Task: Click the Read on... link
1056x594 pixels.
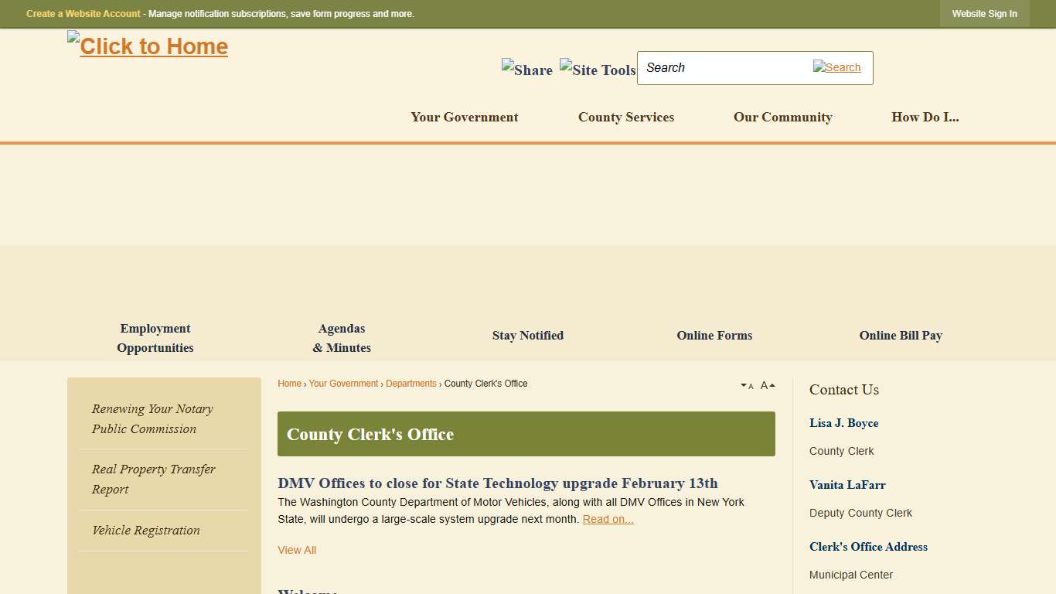Action: point(608,518)
